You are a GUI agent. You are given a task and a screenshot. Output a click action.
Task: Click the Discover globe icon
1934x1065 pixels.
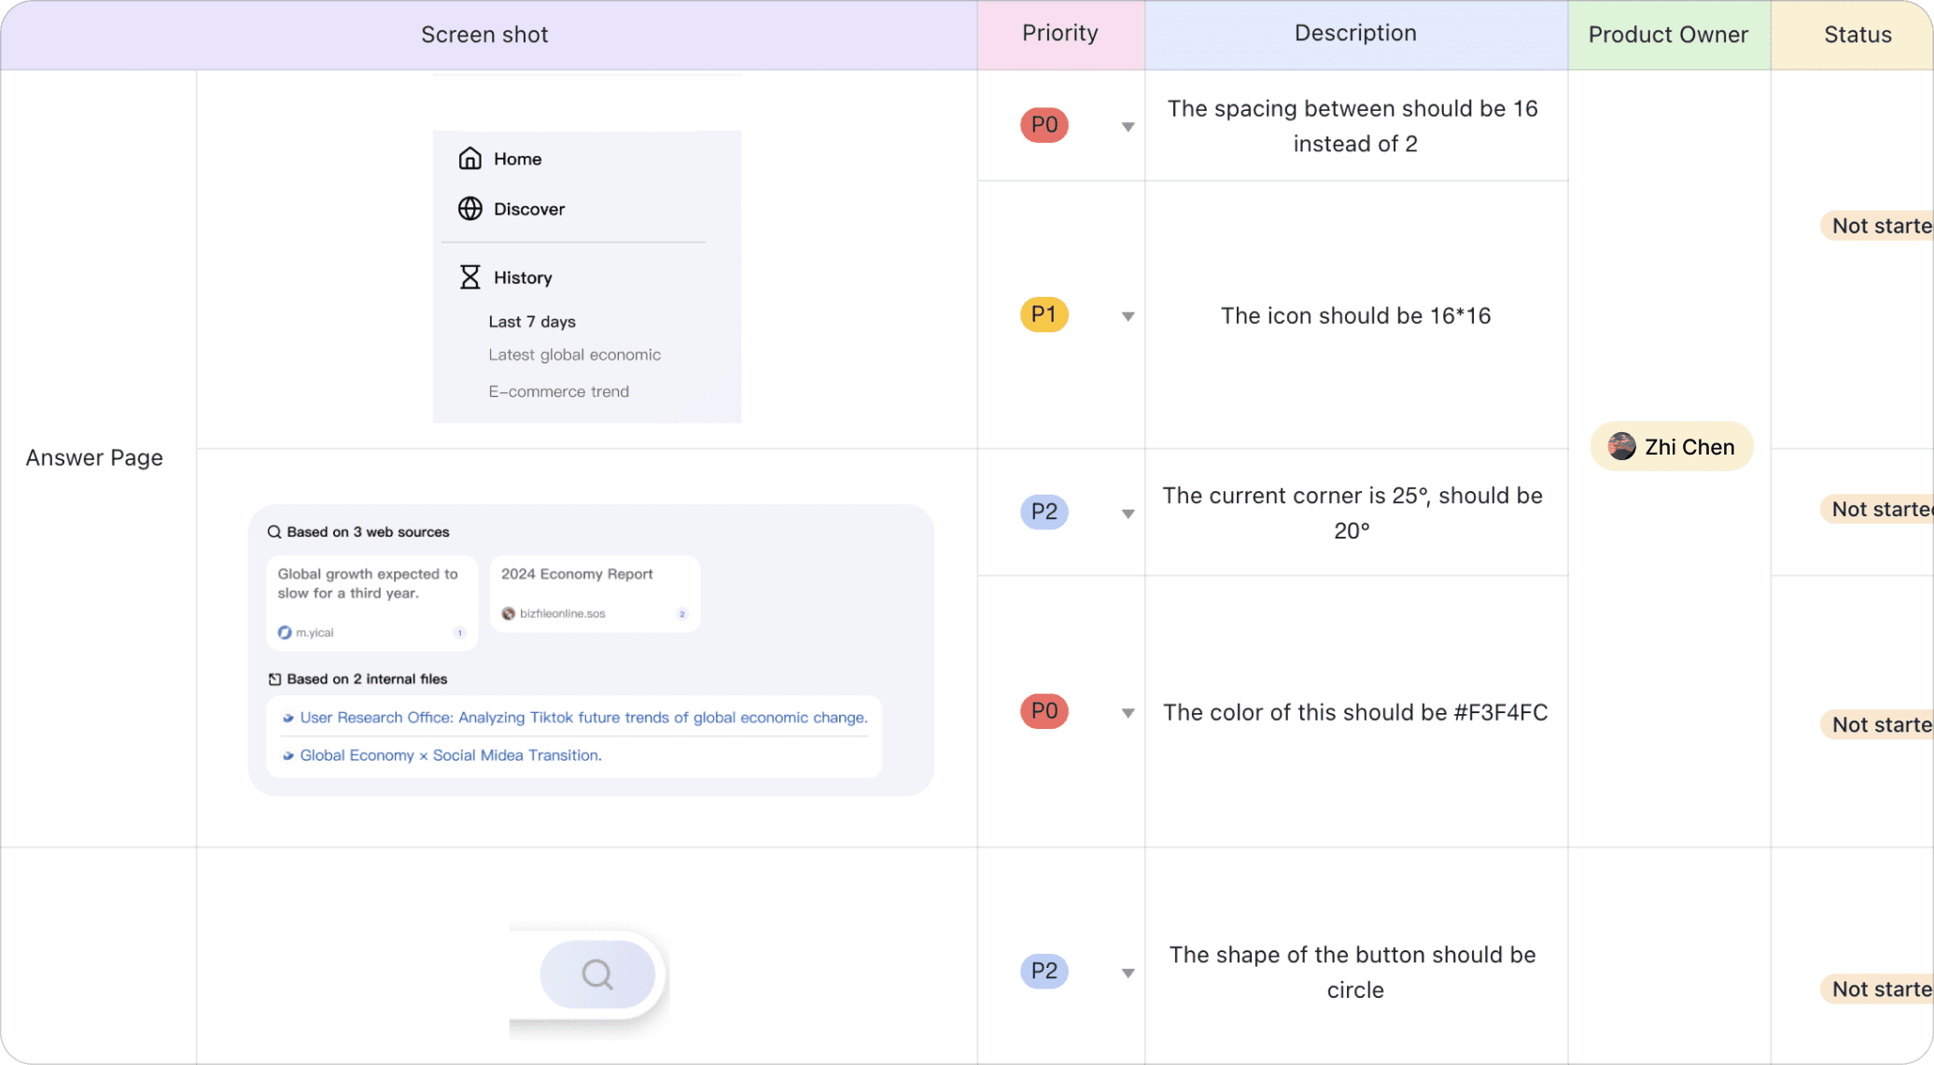tap(470, 208)
